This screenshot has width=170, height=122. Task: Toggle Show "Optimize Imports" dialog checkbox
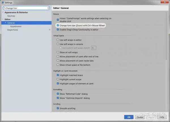58,98
